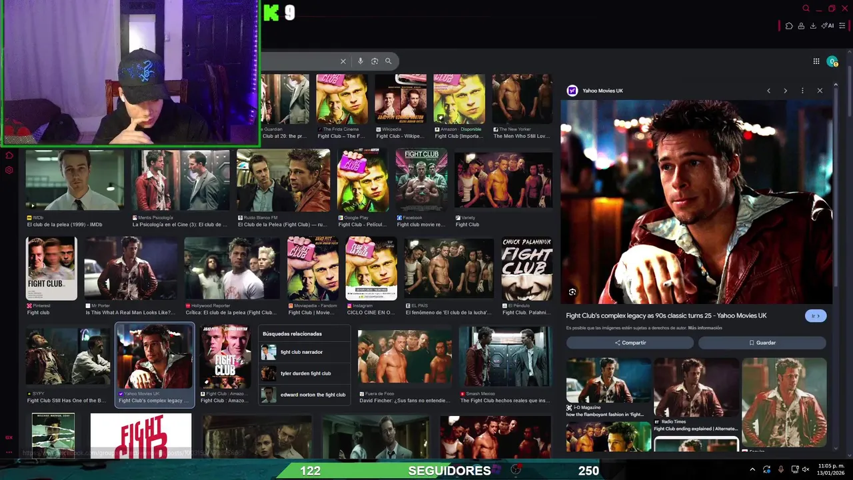This screenshot has height=480, width=853.
Task: Open the browser extensions puzzle icon
Action: click(x=789, y=26)
